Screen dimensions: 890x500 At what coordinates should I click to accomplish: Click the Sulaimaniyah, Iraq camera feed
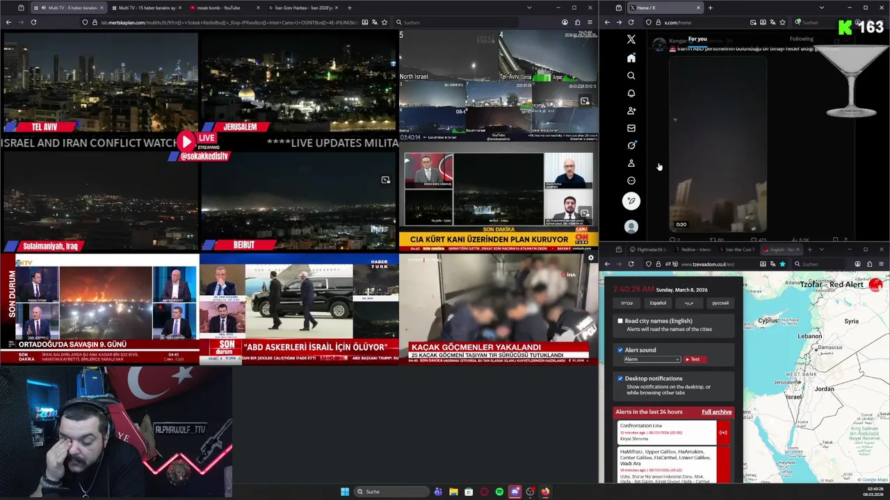tap(99, 201)
